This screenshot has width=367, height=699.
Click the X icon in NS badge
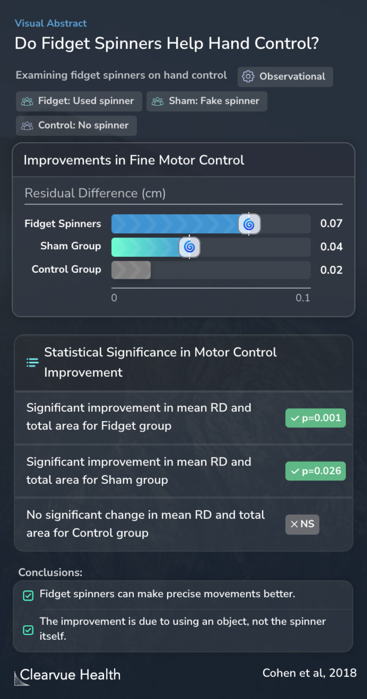pos(294,524)
